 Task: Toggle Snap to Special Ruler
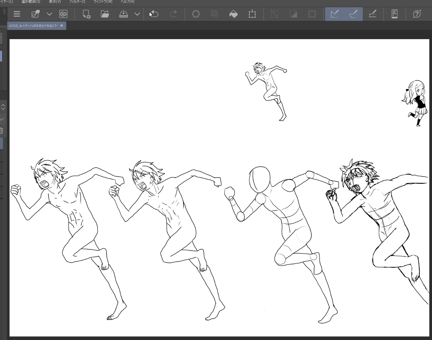click(x=354, y=14)
